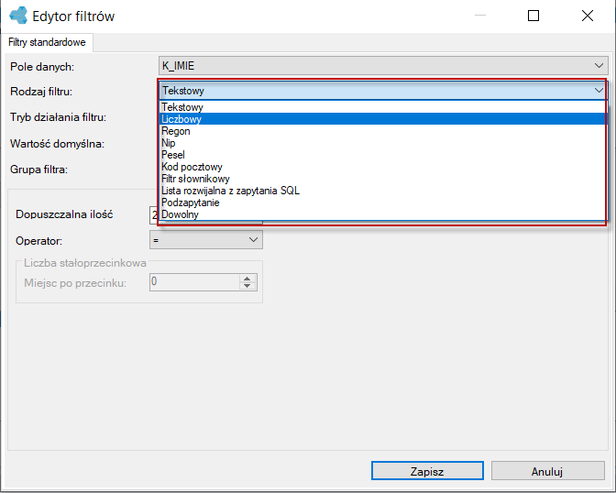
Task: Minimize the Edytor filtrów window
Action: pyautogui.click(x=480, y=16)
